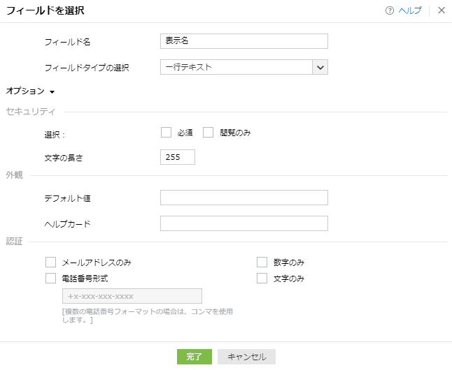Click the 文字の長さ field showing 255

click(x=177, y=157)
